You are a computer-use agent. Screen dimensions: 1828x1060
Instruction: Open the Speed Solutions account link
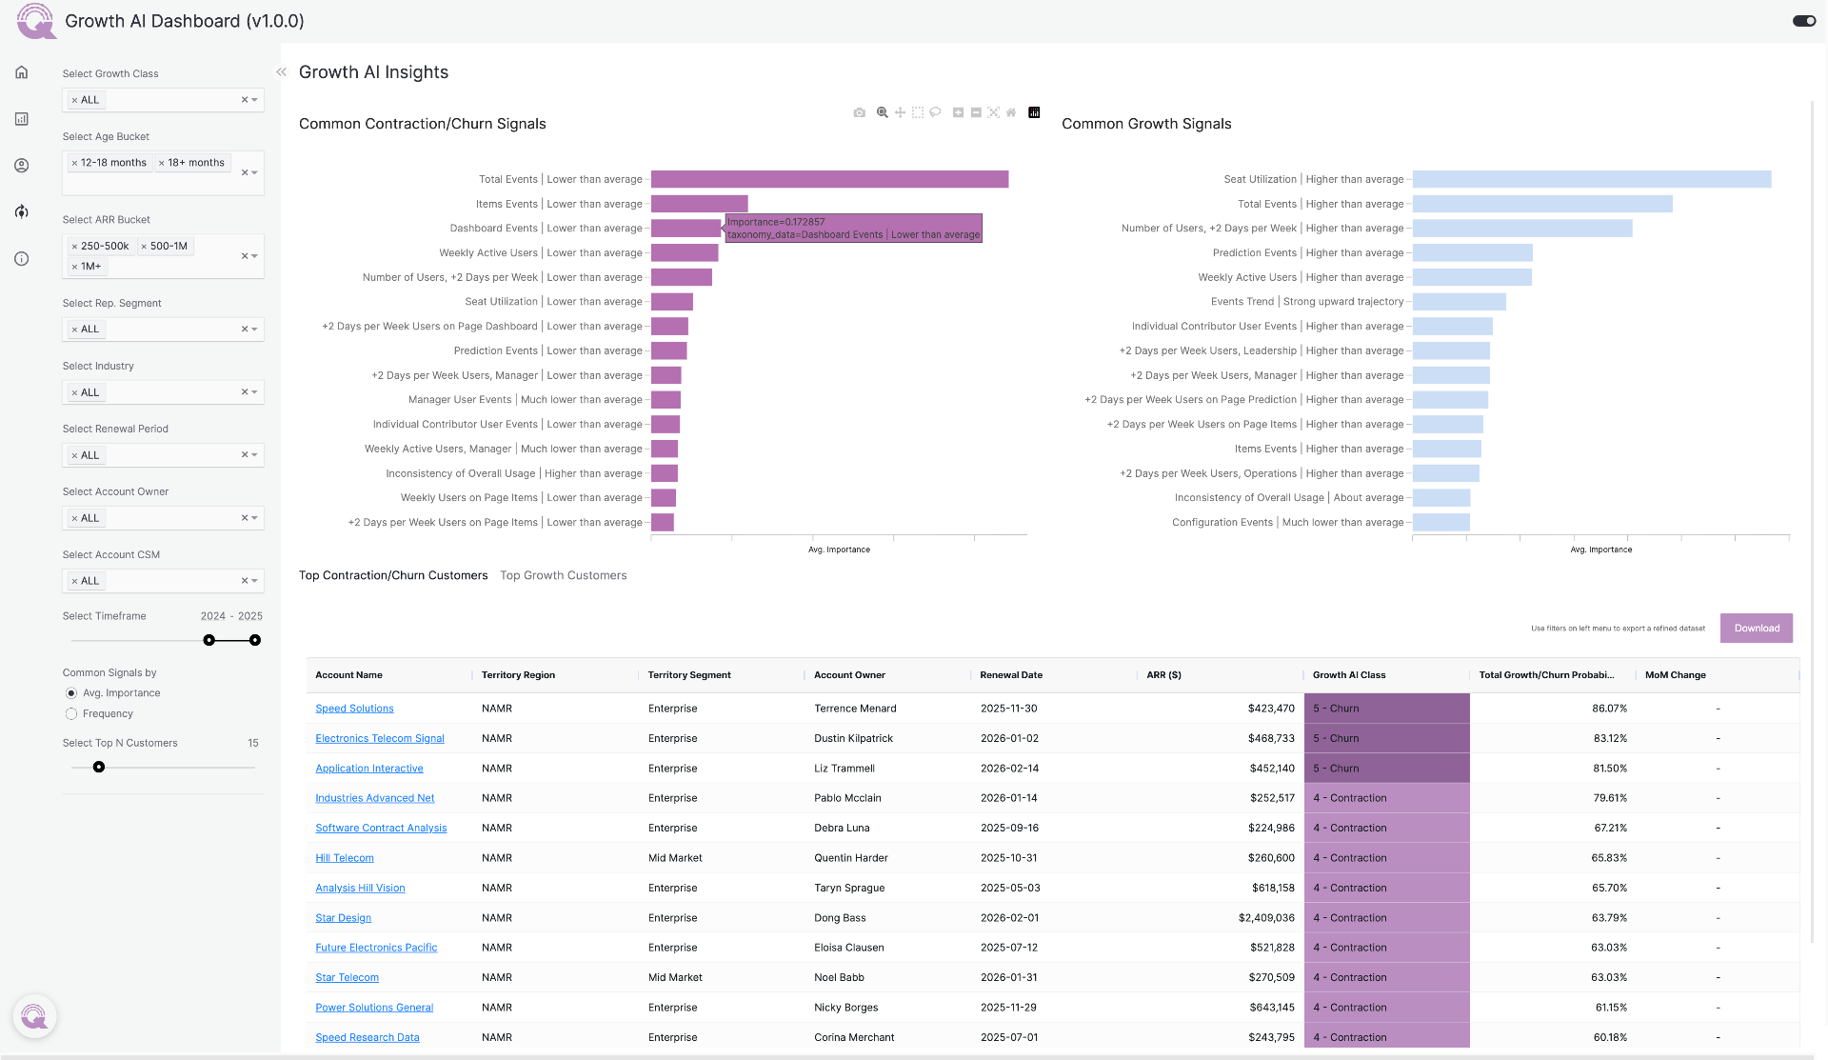click(354, 709)
